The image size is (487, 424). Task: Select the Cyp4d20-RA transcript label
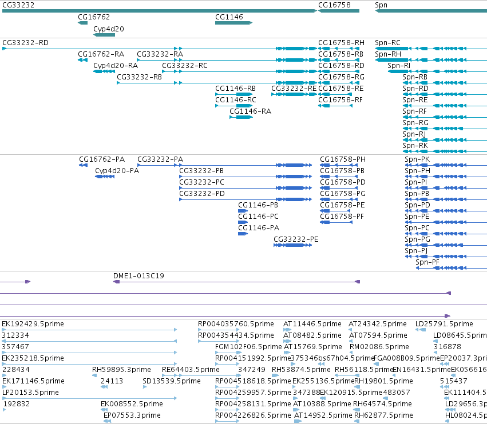(x=116, y=66)
